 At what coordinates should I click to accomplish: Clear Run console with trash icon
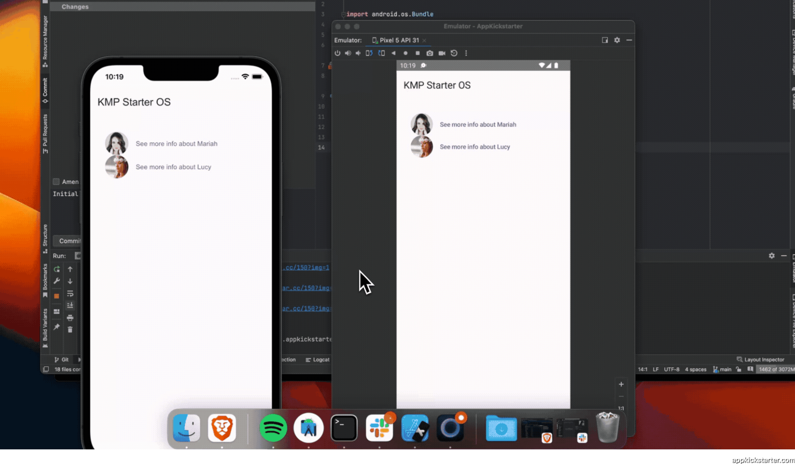point(70,330)
